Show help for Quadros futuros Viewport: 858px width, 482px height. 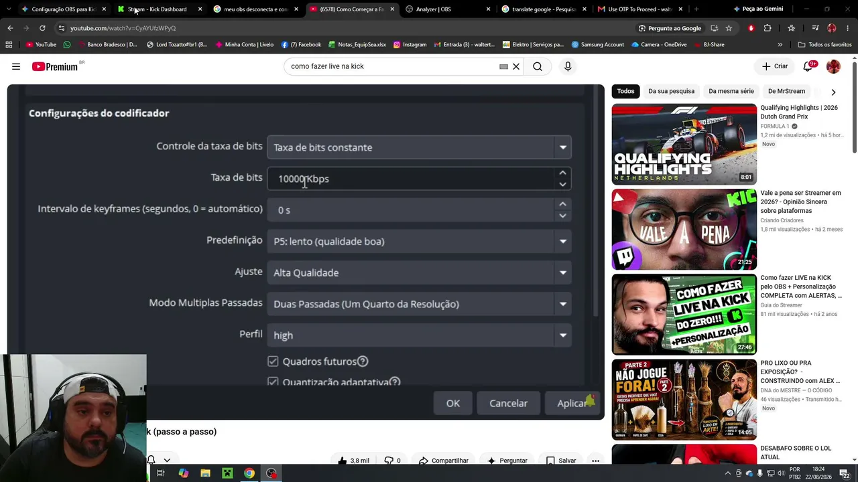click(x=363, y=361)
